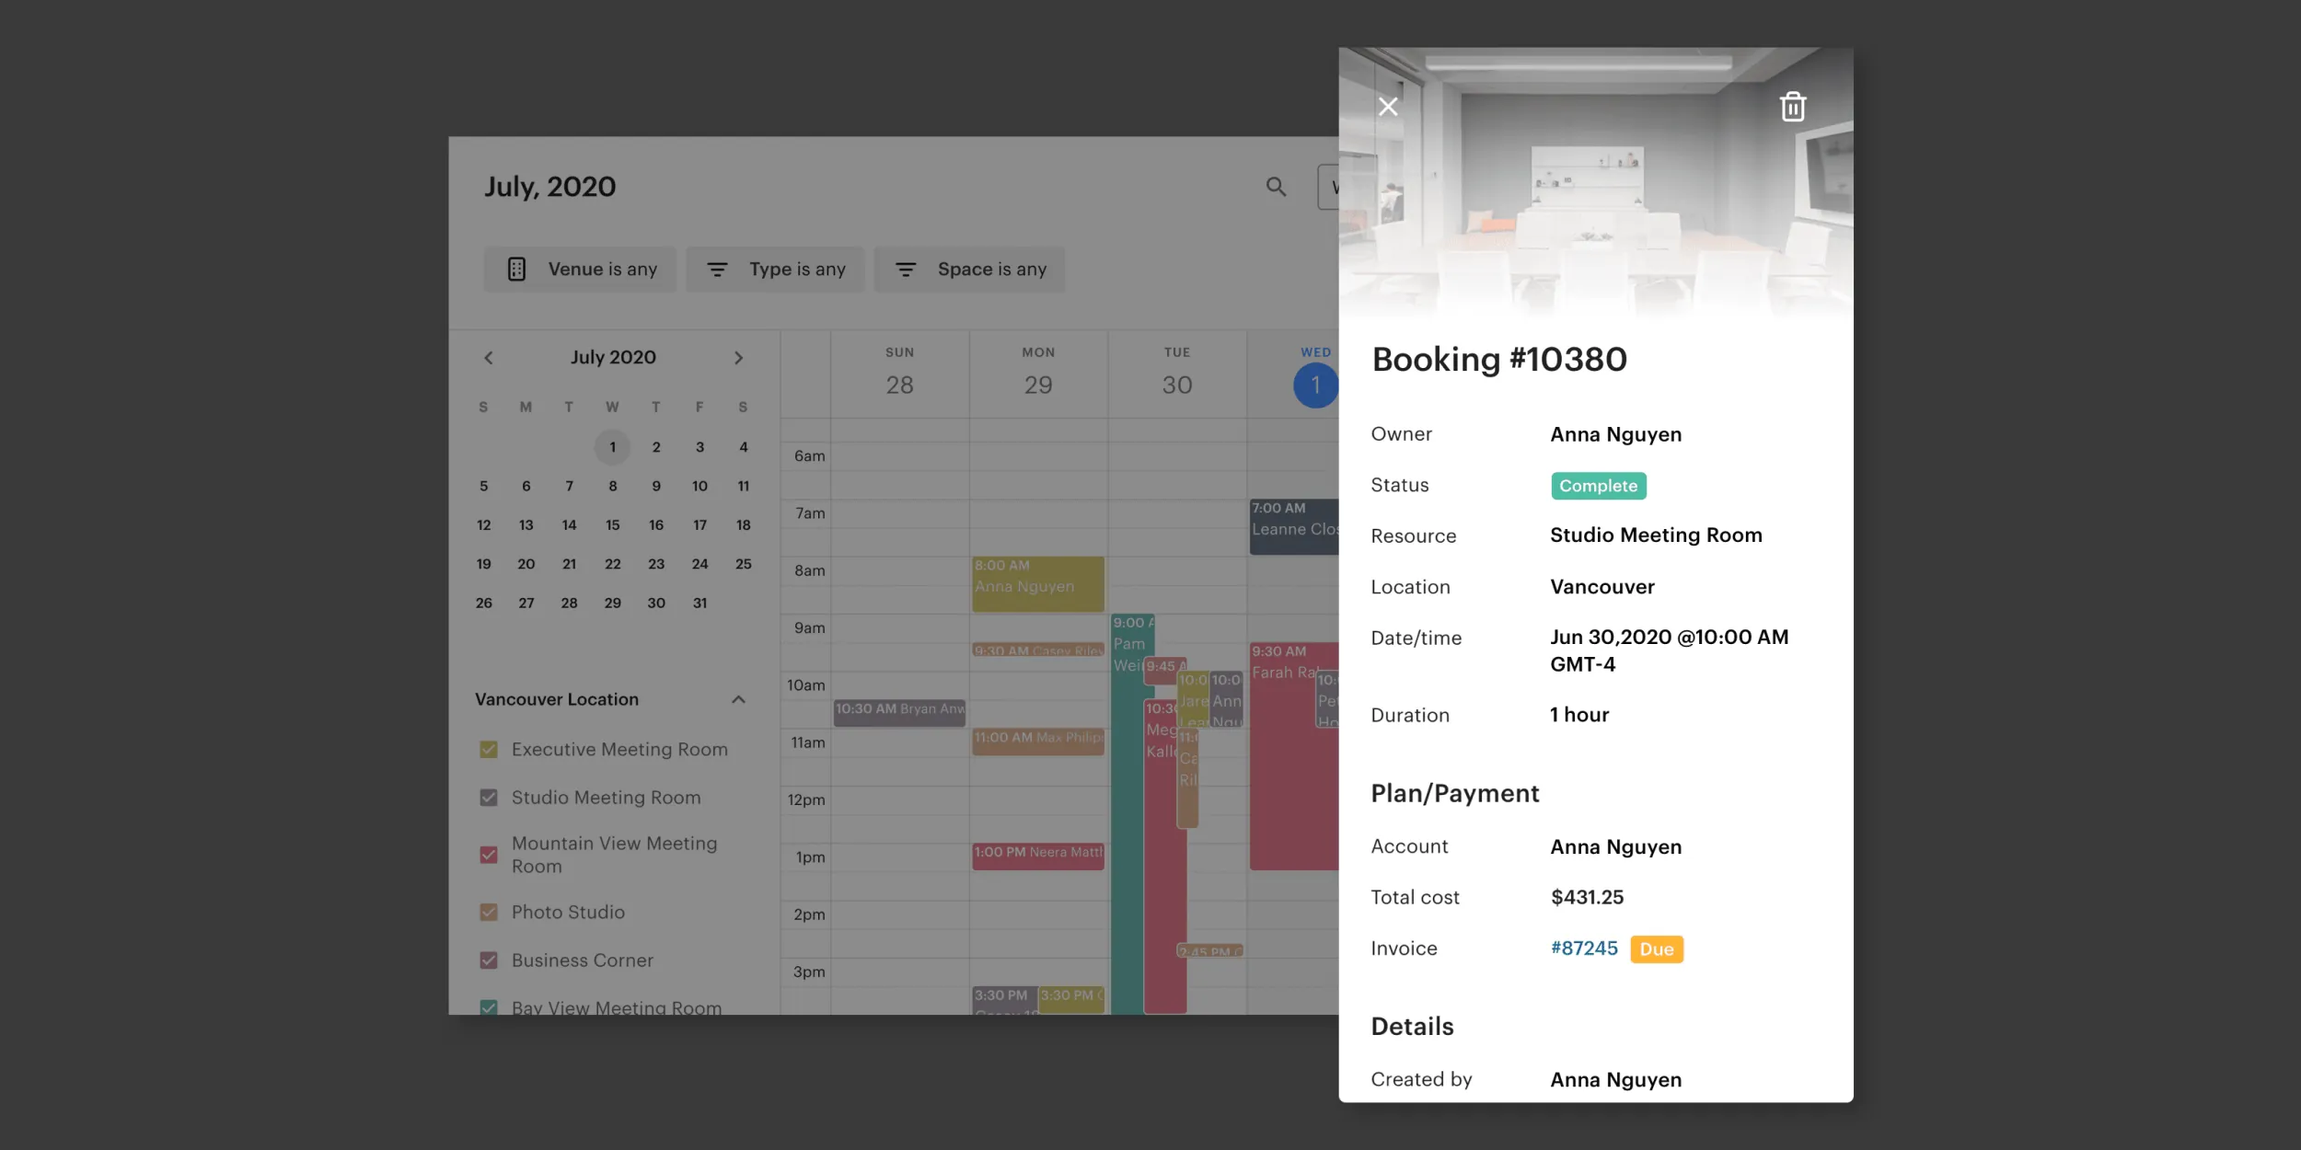
Task: Click the meeting room header photo
Action: coord(1596,184)
